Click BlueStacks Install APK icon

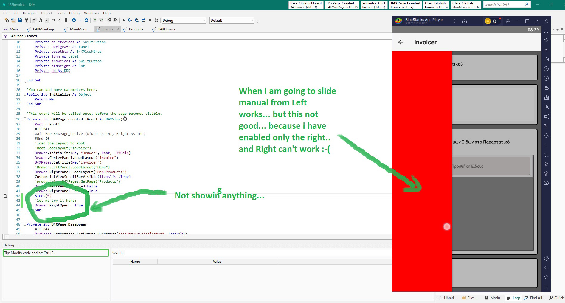coord(546,97)
